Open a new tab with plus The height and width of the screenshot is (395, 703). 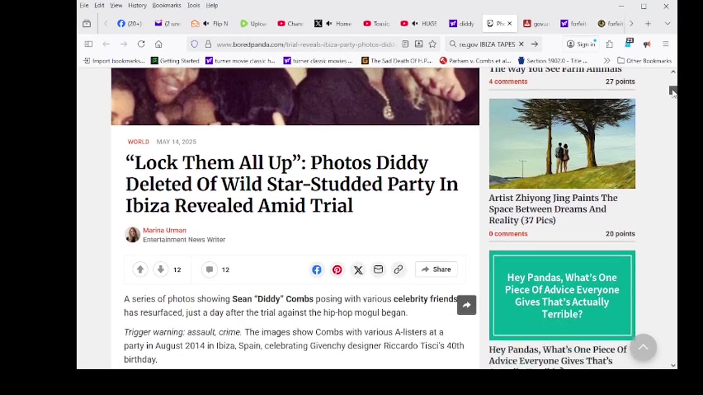[648, 24]
